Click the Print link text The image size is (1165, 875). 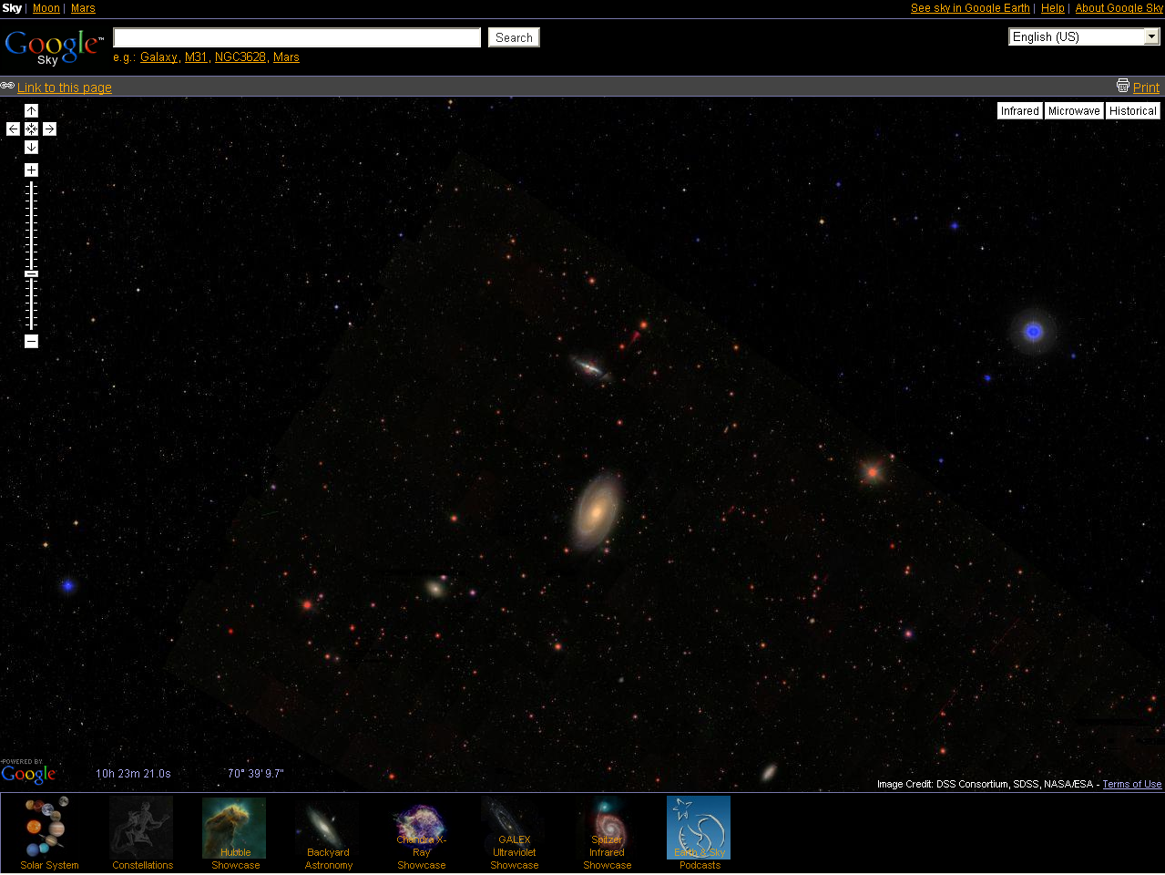pyautogui.click(x=1146, y=87)
